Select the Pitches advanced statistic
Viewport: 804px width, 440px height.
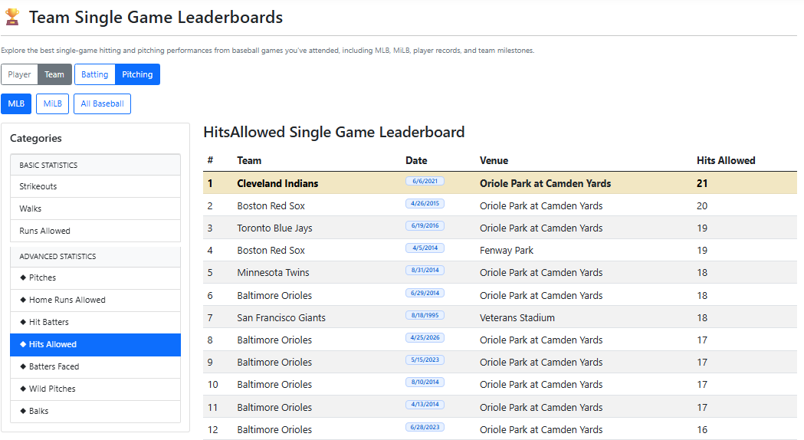(x=95, y=278)
